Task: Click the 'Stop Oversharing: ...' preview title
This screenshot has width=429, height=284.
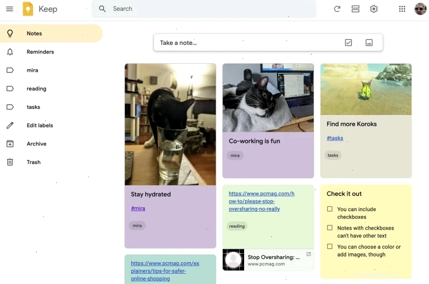Action: point(274,257)
